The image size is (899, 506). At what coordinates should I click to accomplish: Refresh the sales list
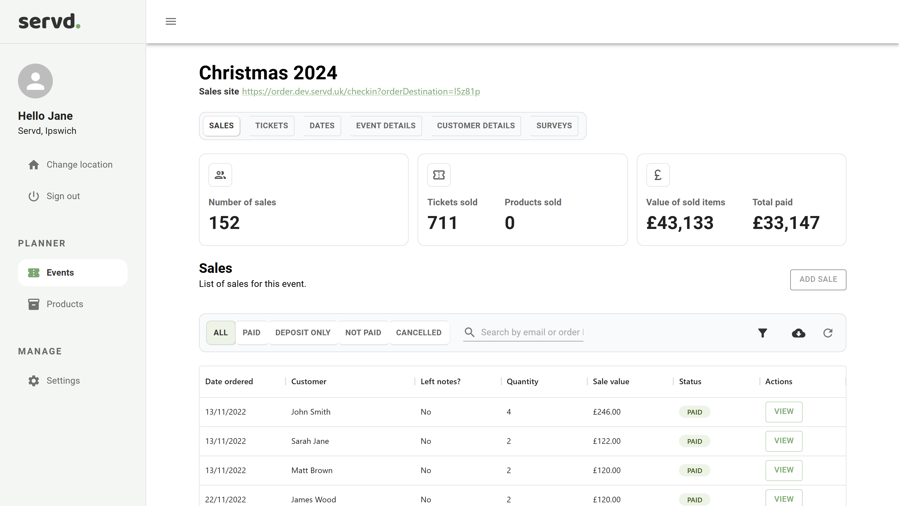(828, 333)
